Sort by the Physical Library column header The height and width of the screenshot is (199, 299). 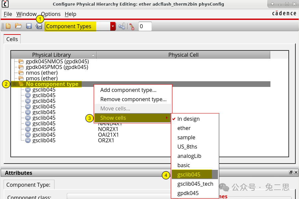[x=53, y=55]
